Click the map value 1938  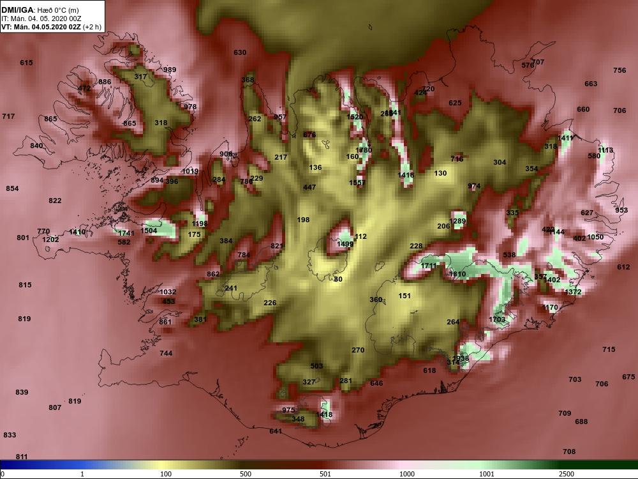point(461,359)
